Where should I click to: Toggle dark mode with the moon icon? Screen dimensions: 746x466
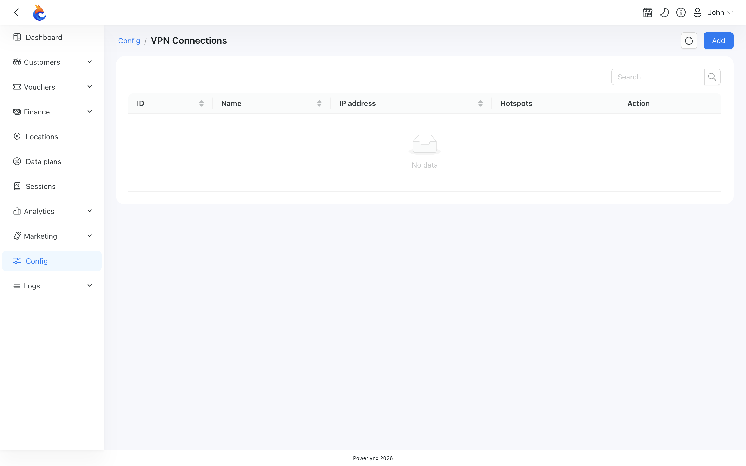pos(664,12)
